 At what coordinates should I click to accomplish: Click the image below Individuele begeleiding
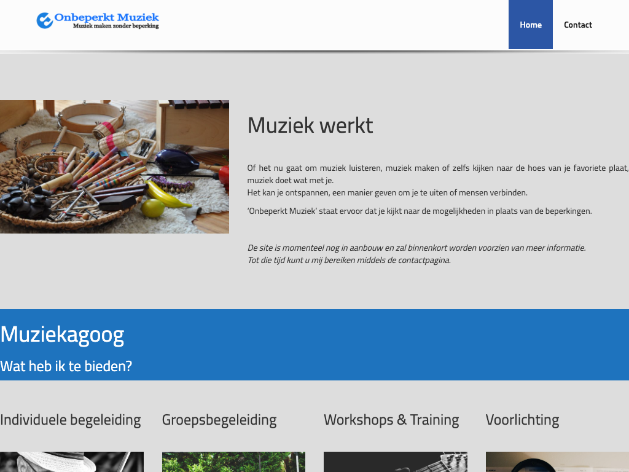point(72,462)
